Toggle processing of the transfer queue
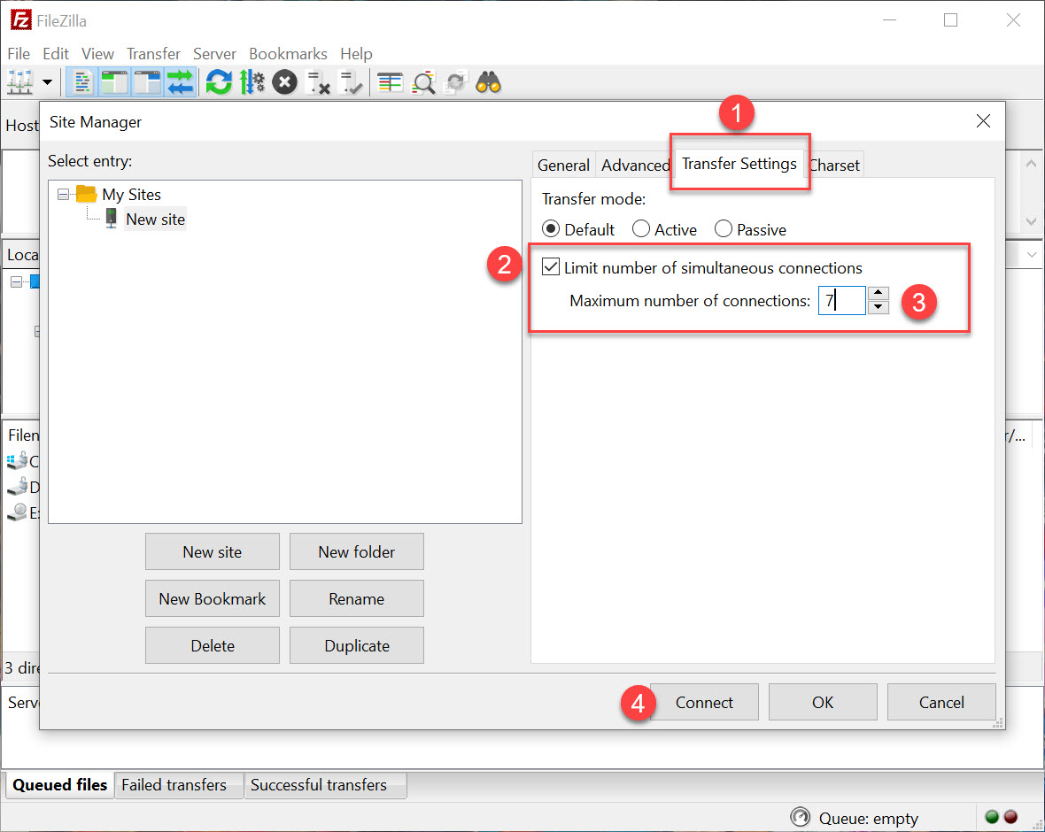1045x832 pixels. coord(252,83)
